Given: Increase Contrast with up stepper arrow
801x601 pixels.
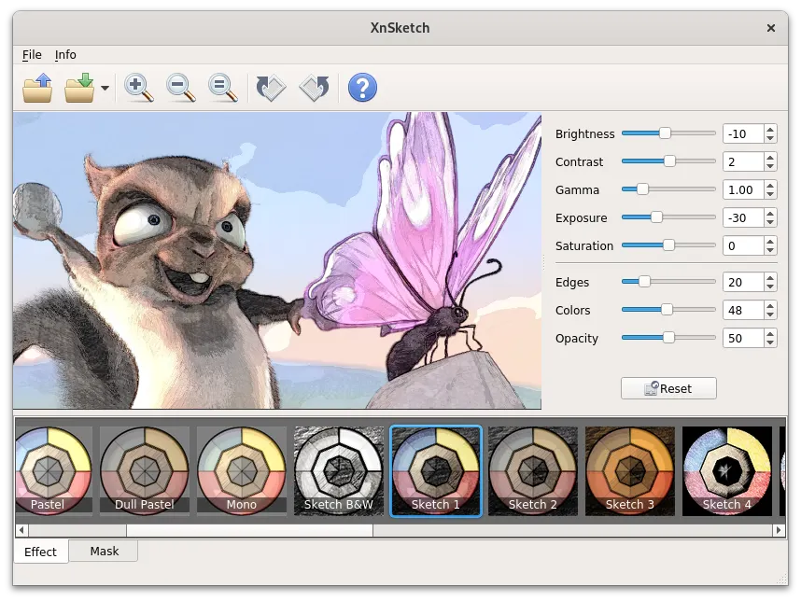Looking at the screenshot, I should pos(770,158).
